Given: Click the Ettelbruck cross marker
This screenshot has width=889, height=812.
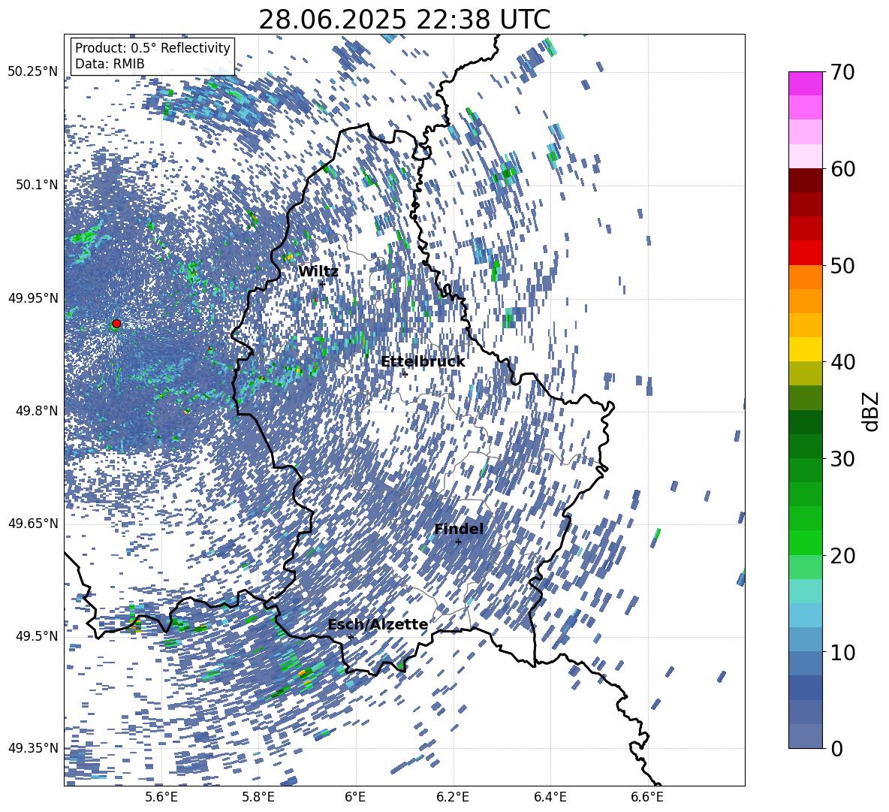Looking at the screenshot, I should point(404,374).
